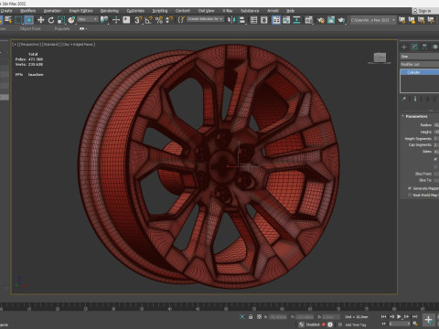Open the Create command panel tab
439x329 pixels.
(404, 47)
